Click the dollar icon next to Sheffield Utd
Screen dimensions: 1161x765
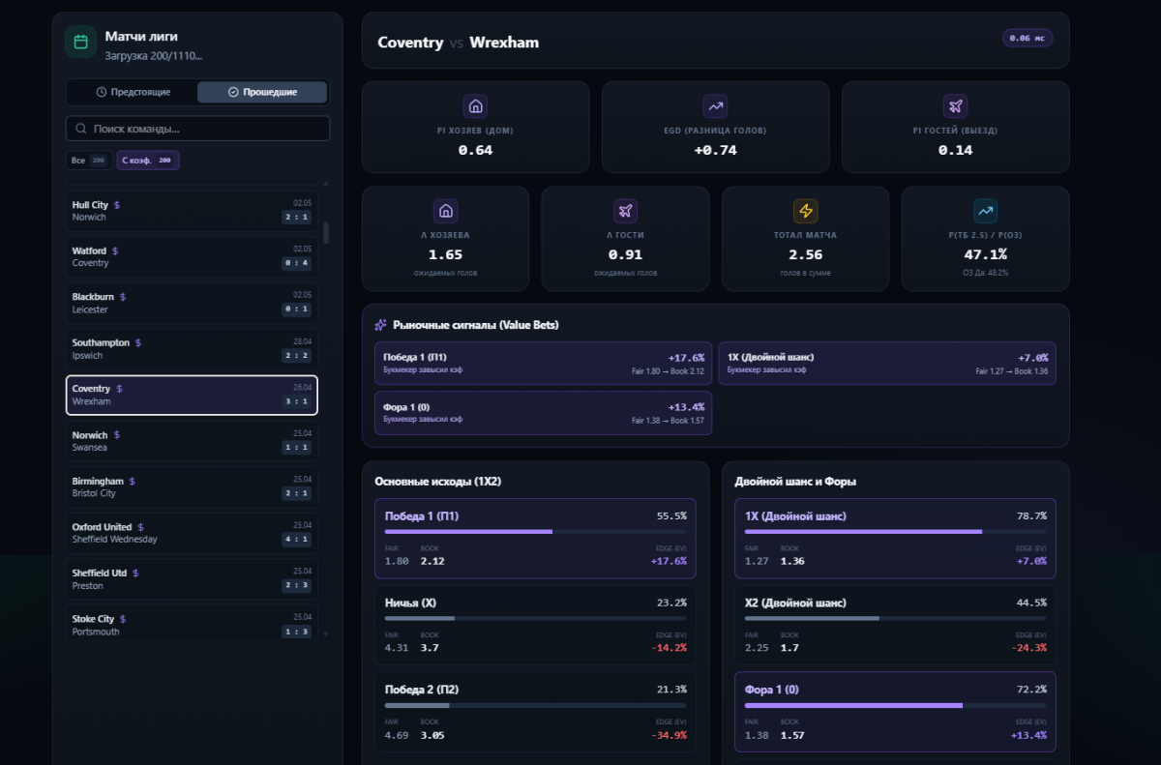[135, 573]
